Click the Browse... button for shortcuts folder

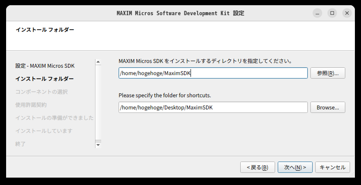pos(327,107)
